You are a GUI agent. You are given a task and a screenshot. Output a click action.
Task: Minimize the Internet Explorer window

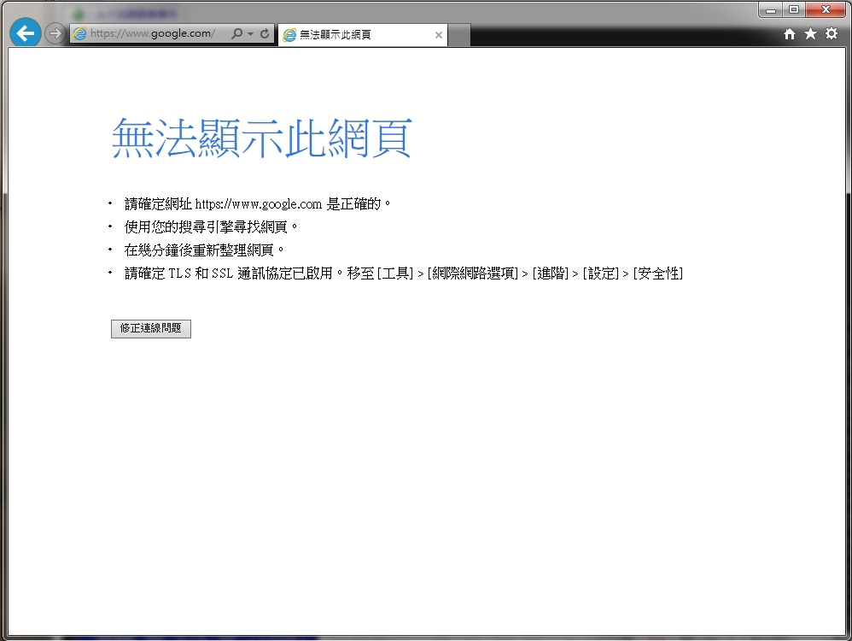pos(771,9)
